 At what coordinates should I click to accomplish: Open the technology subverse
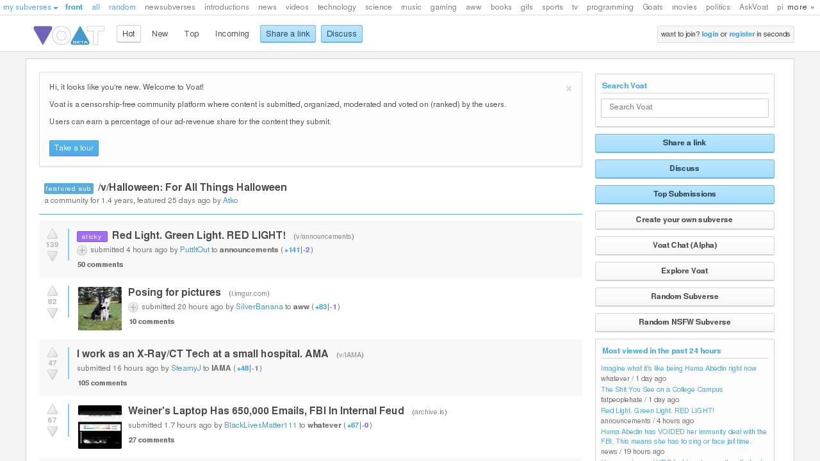(x=337, y=7)
